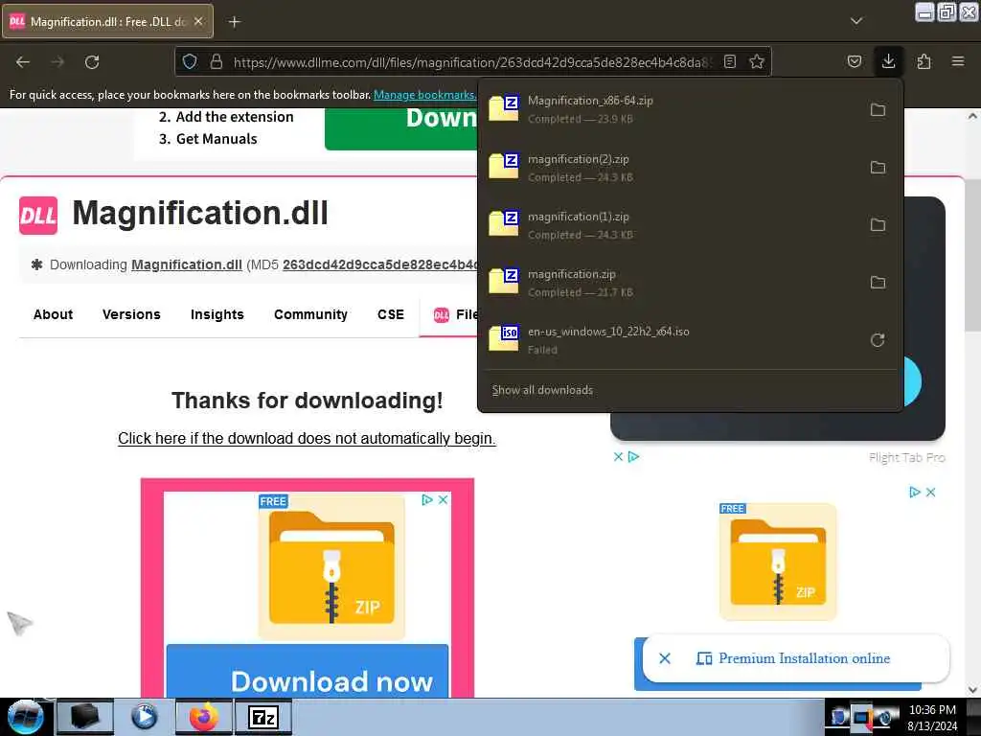This screenshot has height=736, width=981.
Task: Click the Magnification.dll underlined link
Action: pyautogui.click(x=187, y=264)
